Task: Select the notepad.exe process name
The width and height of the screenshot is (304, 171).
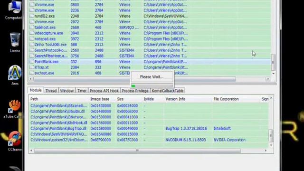Action: [x=45, y=39]
